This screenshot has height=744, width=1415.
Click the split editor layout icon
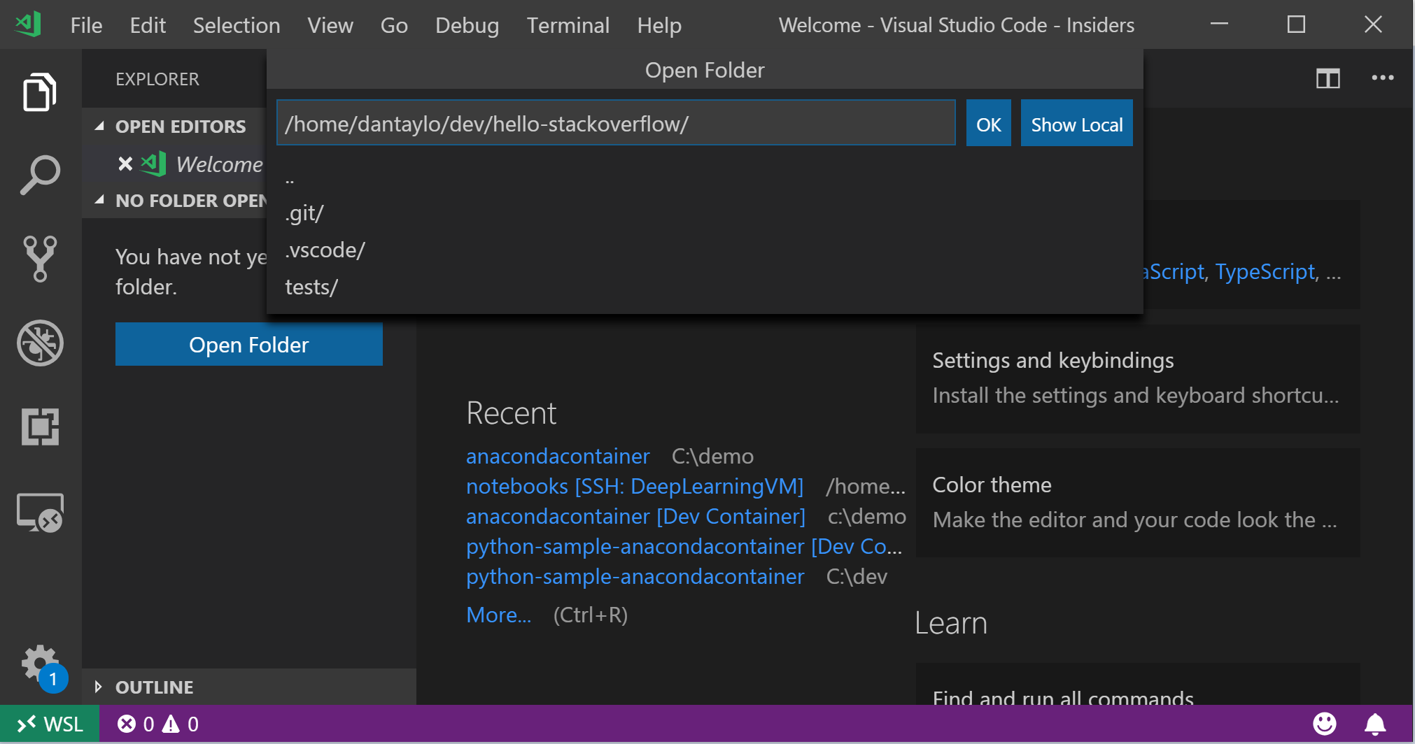point(1328,78)
